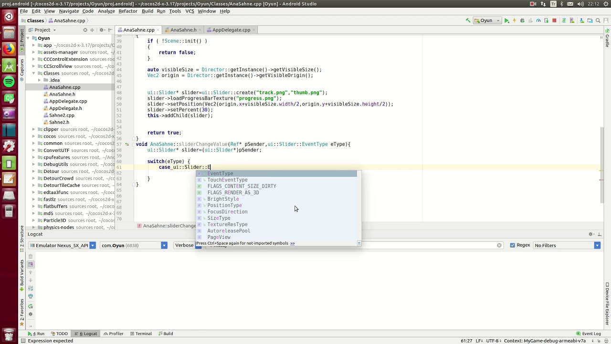Select TouchEventType in the autocomplete list
The width and height of the screenshot is (611, 344).
coord(276,180)
